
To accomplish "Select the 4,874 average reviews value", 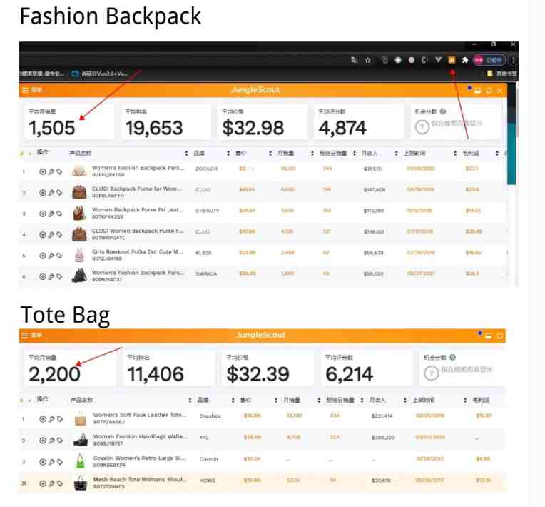I will [342, 128].
